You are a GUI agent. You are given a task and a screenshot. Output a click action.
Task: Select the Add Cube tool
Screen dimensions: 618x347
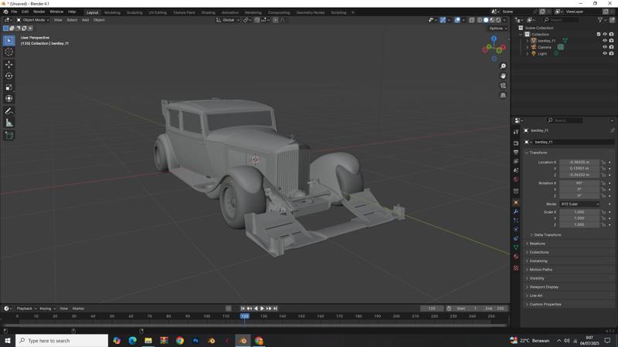click(8, 136)
